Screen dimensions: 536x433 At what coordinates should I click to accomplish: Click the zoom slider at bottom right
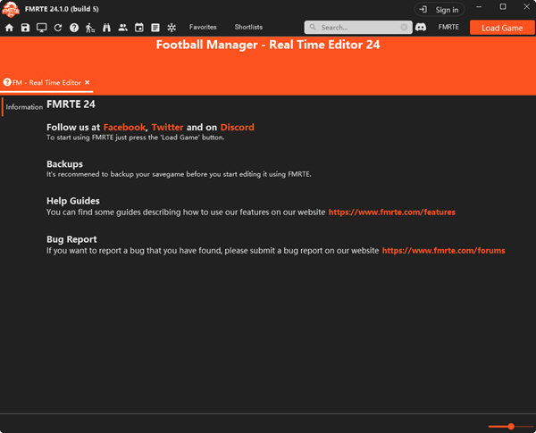tap(511, 427)
